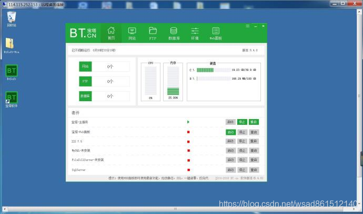Click the C:\ disk usage bar
This screenshot has height=214, width=363.
[x=214, y=70]
